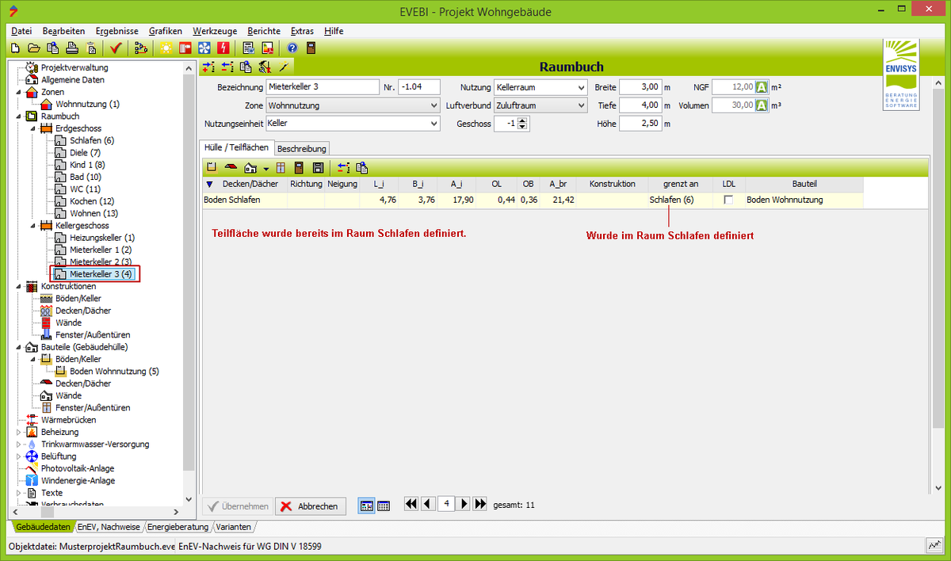951x561 pixels.
Task: Switch to table view icon
Action: click(x=384, y=506)
